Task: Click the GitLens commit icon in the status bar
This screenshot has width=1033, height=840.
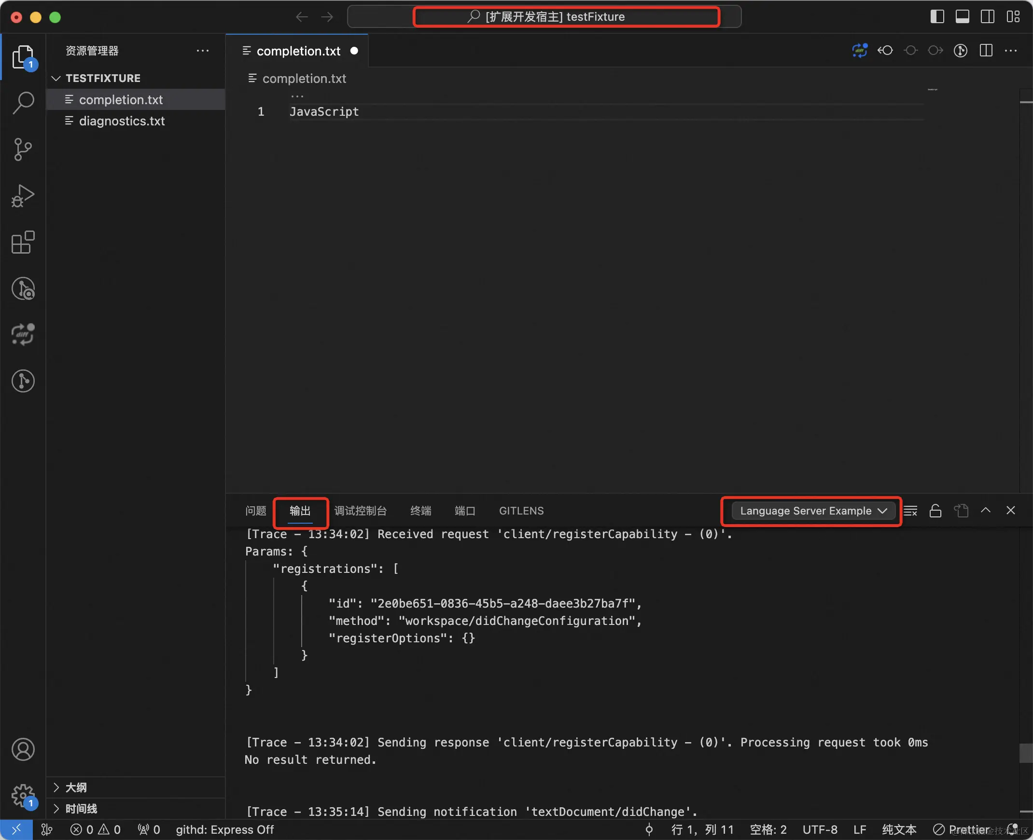Action: pyautogui.click(x=649, y=829)
